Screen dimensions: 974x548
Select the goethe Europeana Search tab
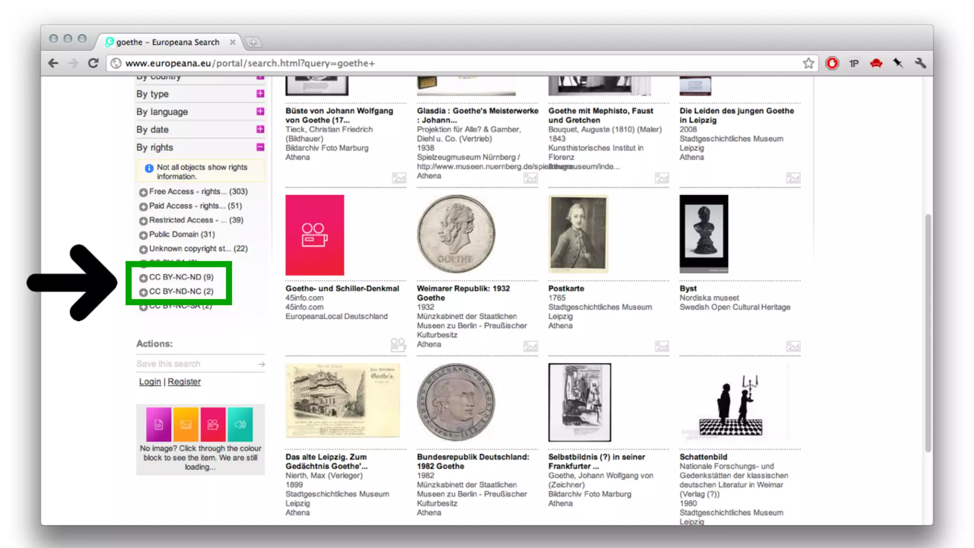(x=167, y=42)
